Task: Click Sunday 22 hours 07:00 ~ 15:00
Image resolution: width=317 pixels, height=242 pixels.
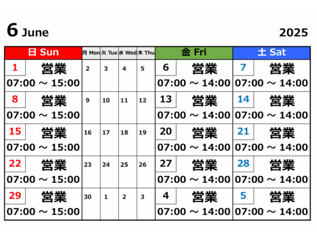Action: click(43, 180)
